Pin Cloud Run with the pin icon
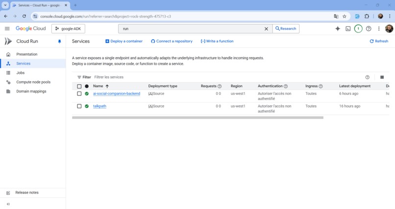The height and width of the screenshot is (209, 395). click(x=59, y=42)
